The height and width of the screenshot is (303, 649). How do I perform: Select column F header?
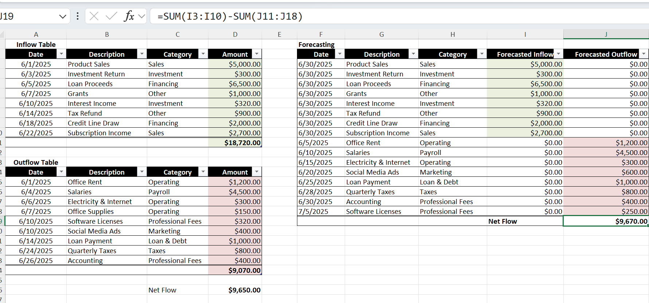[321, 34]
